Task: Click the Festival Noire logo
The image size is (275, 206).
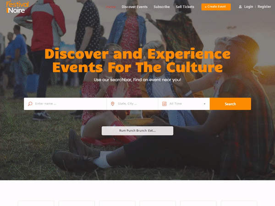Action: tap(17, 7)
